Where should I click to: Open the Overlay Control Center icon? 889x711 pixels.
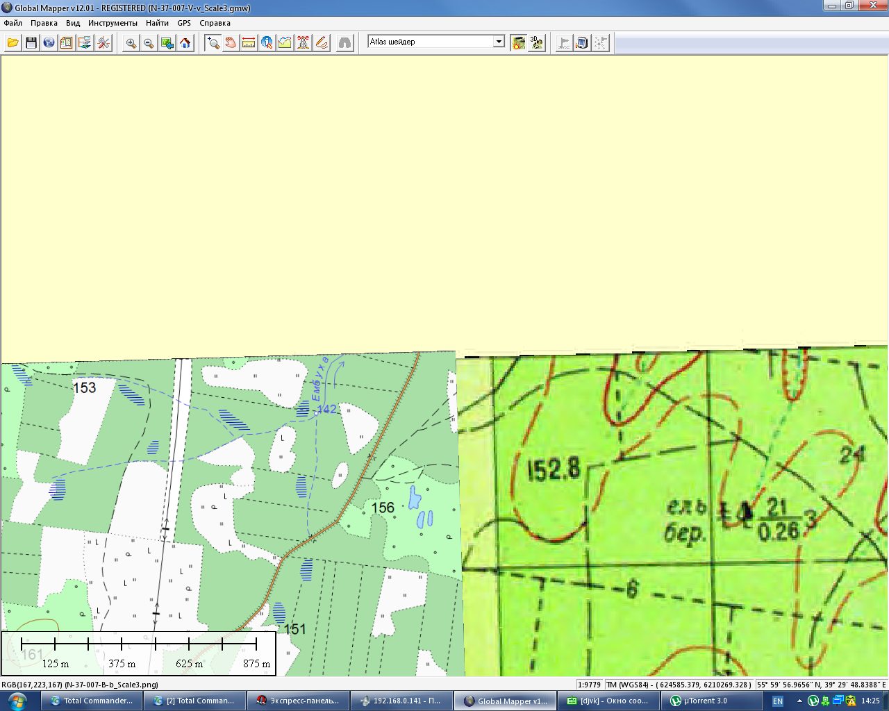[67, 43]
